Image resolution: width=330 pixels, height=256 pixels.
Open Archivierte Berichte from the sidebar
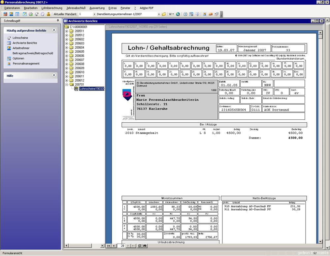pyautogui.click(x=25, y=43)
